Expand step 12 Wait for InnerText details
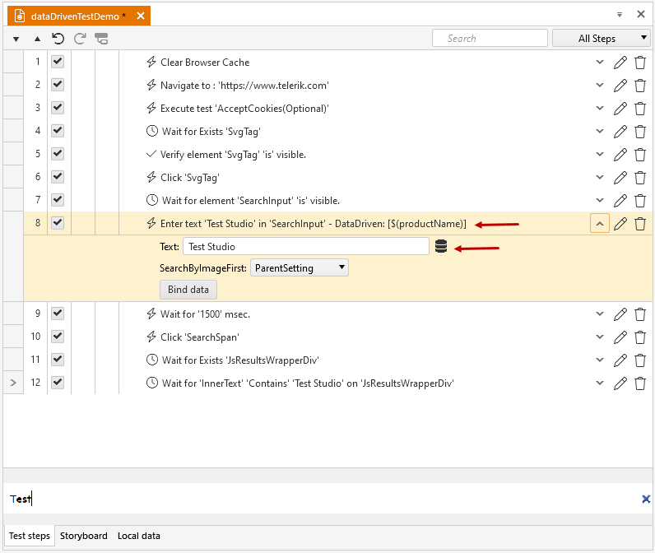 pos(600,383)
